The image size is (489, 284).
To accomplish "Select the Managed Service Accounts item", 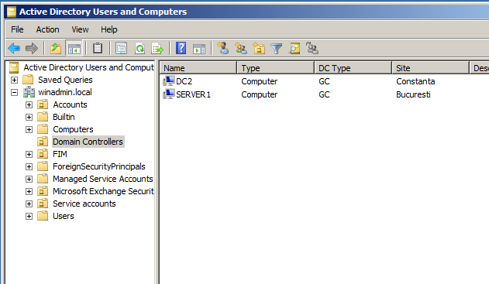I will [x=103, y=179].
